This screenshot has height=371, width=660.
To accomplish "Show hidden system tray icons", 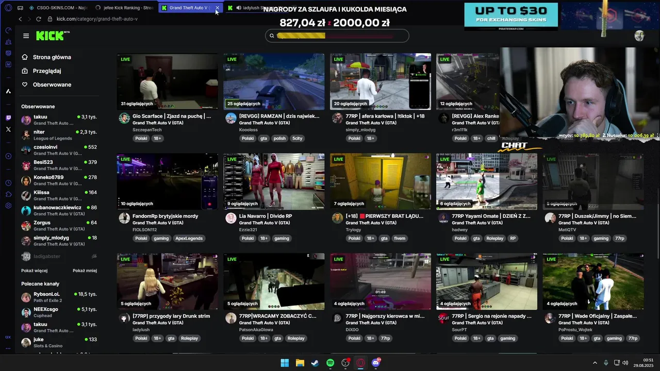I will point(595,363).
